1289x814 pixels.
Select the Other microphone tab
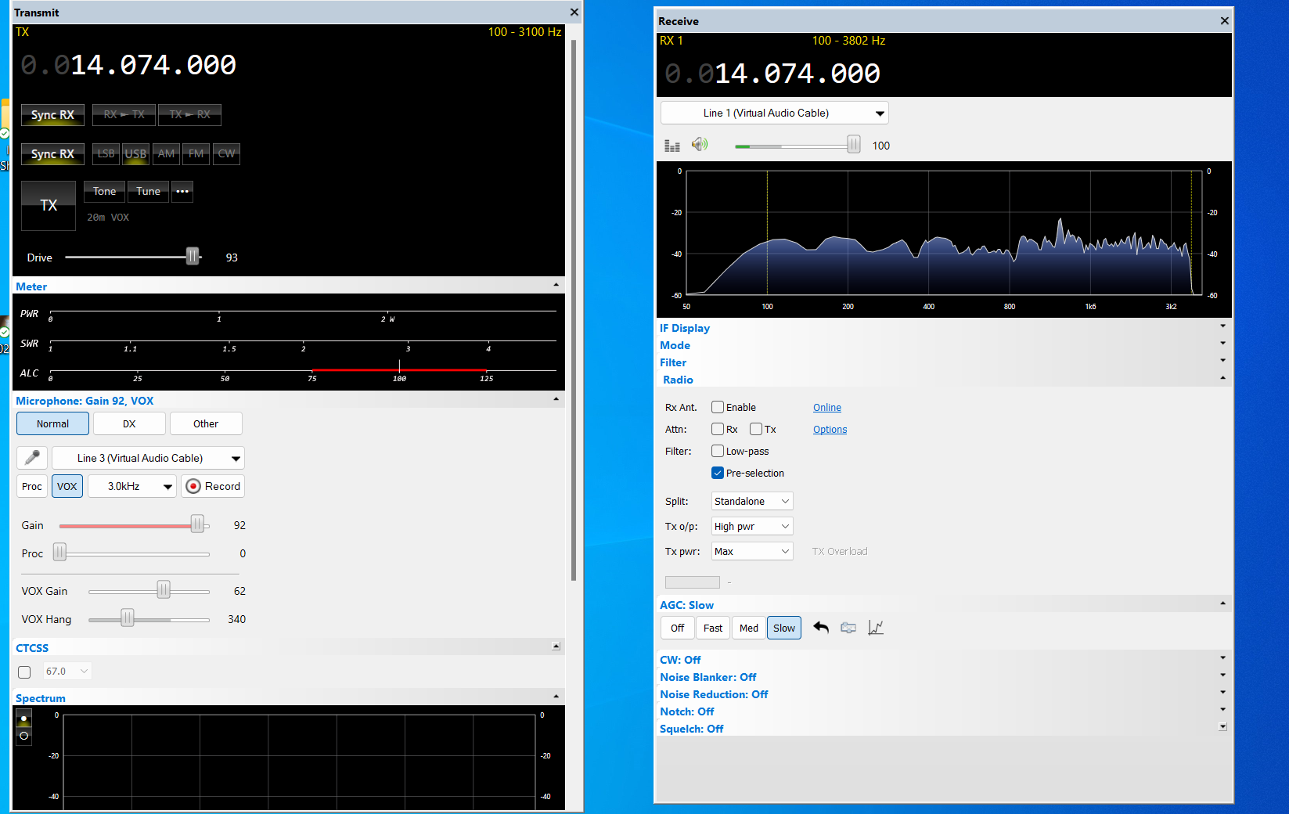pos(206,423)
